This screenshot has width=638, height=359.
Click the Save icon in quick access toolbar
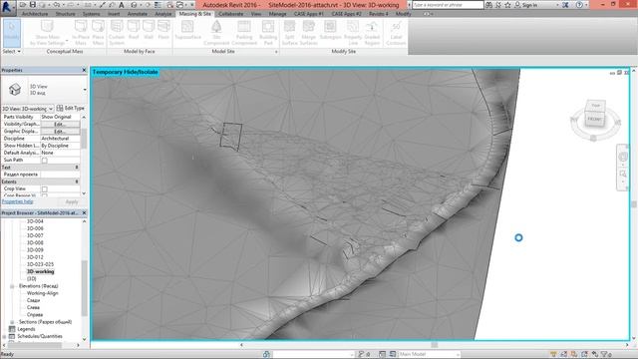33,5
